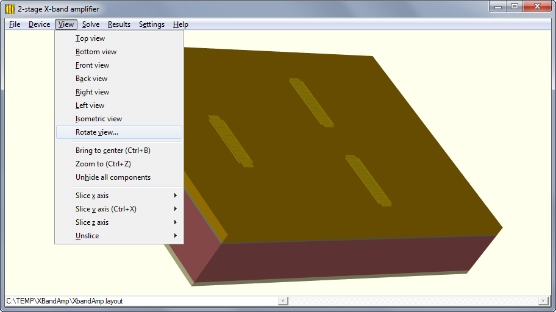Click the application icon in title bar
The width and height of the screenshot is (556, 312).
(10, 9)
